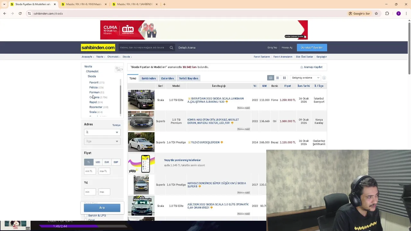Select EUR currency option

107,162
